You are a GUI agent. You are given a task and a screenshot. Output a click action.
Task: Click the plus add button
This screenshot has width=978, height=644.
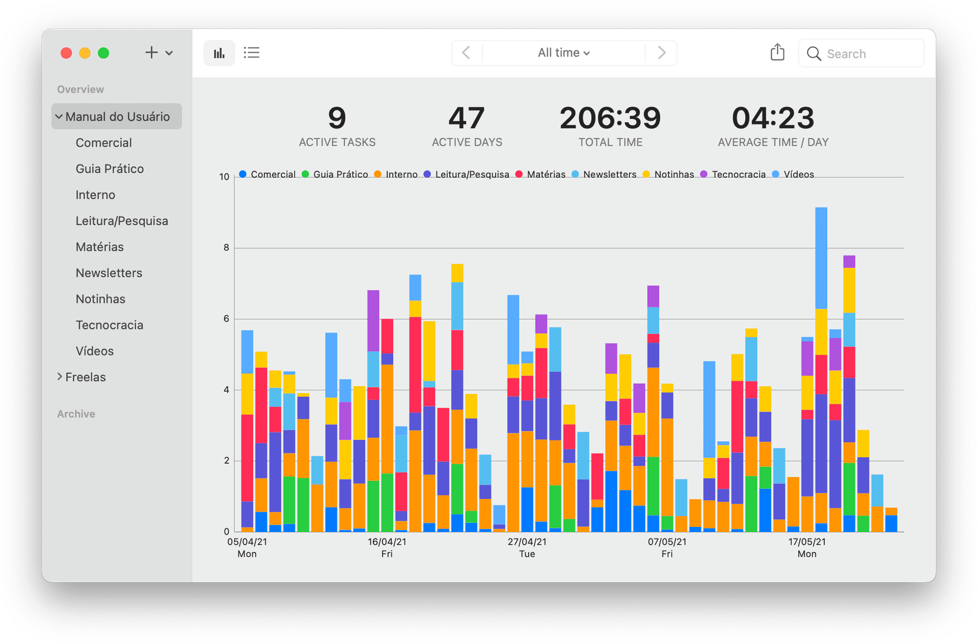click(x=151, y=52)
